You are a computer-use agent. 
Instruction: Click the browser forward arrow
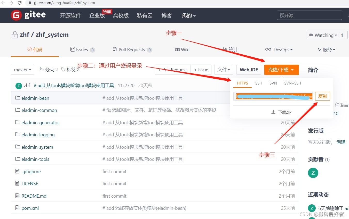(11, 3)
